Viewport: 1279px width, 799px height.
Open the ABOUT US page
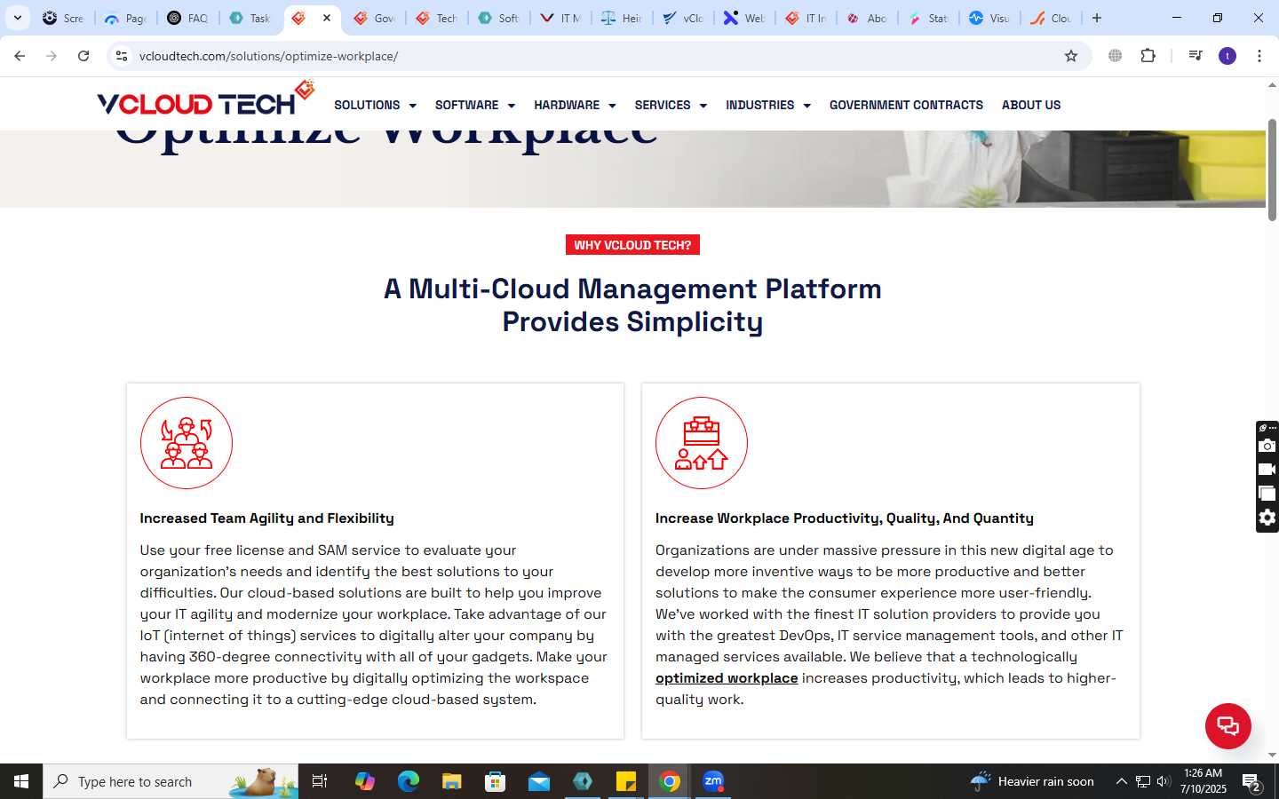click(1031, 105)
